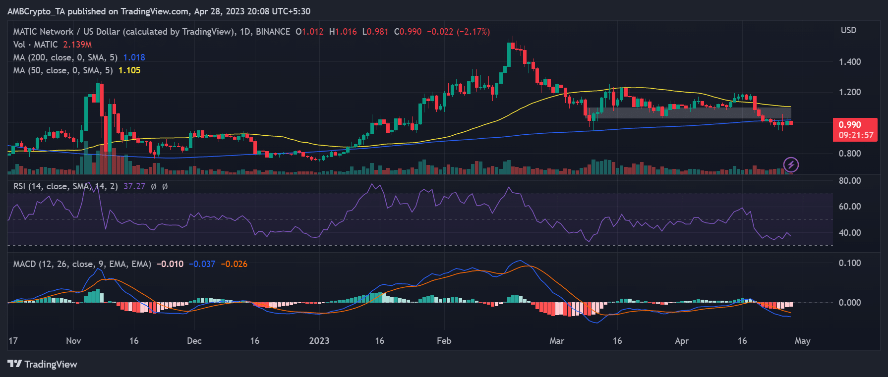The image size is (888, 377).
Task: Click the MACD indicator legend label
Action: tap(82, 264)
